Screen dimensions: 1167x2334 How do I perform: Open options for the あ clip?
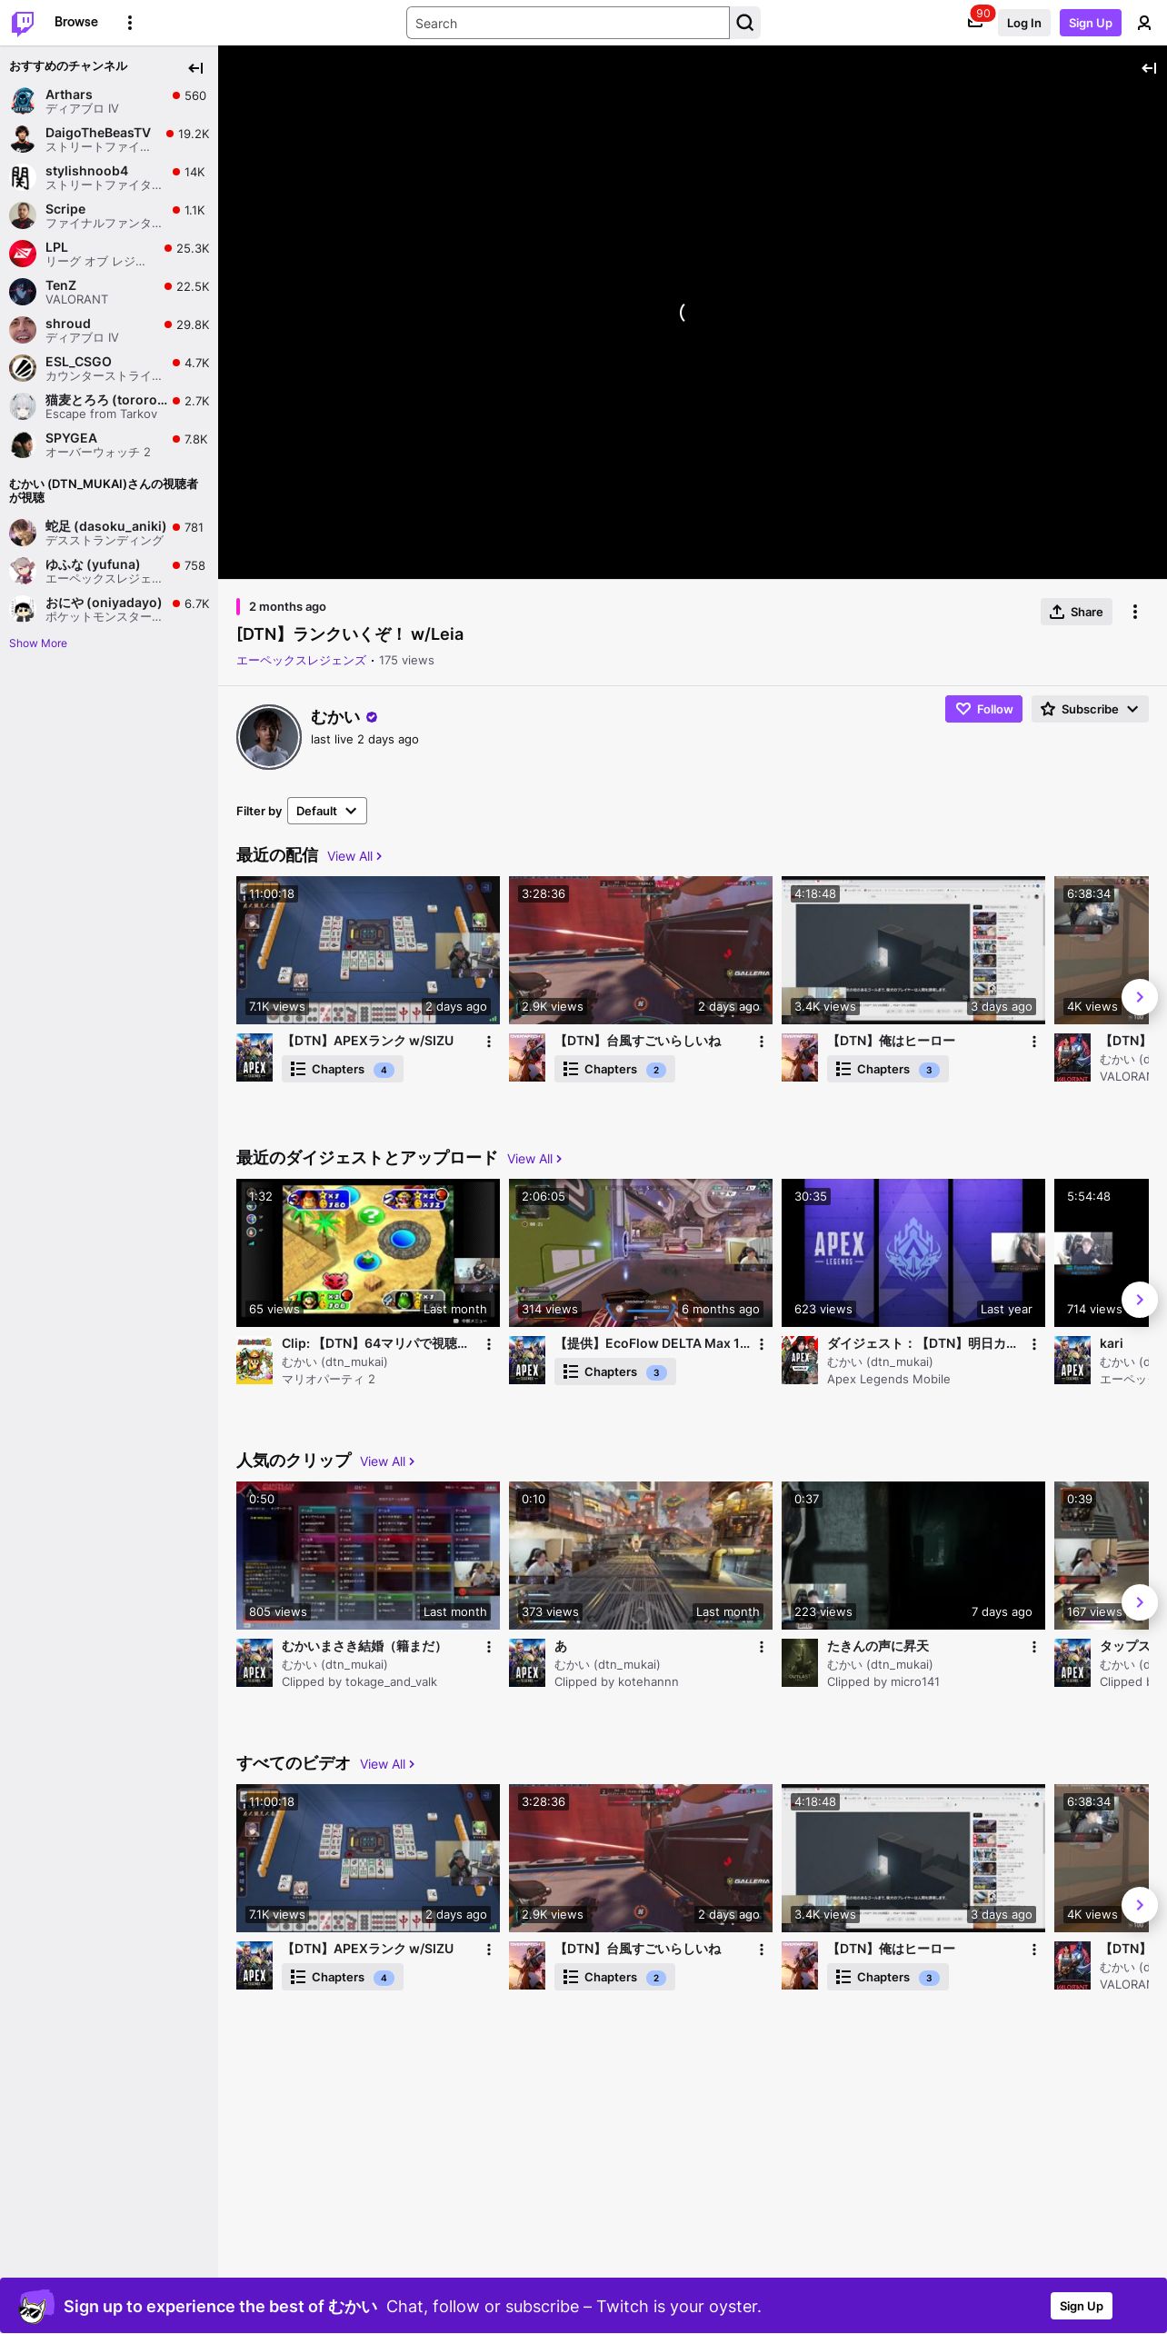[762, 1647]
